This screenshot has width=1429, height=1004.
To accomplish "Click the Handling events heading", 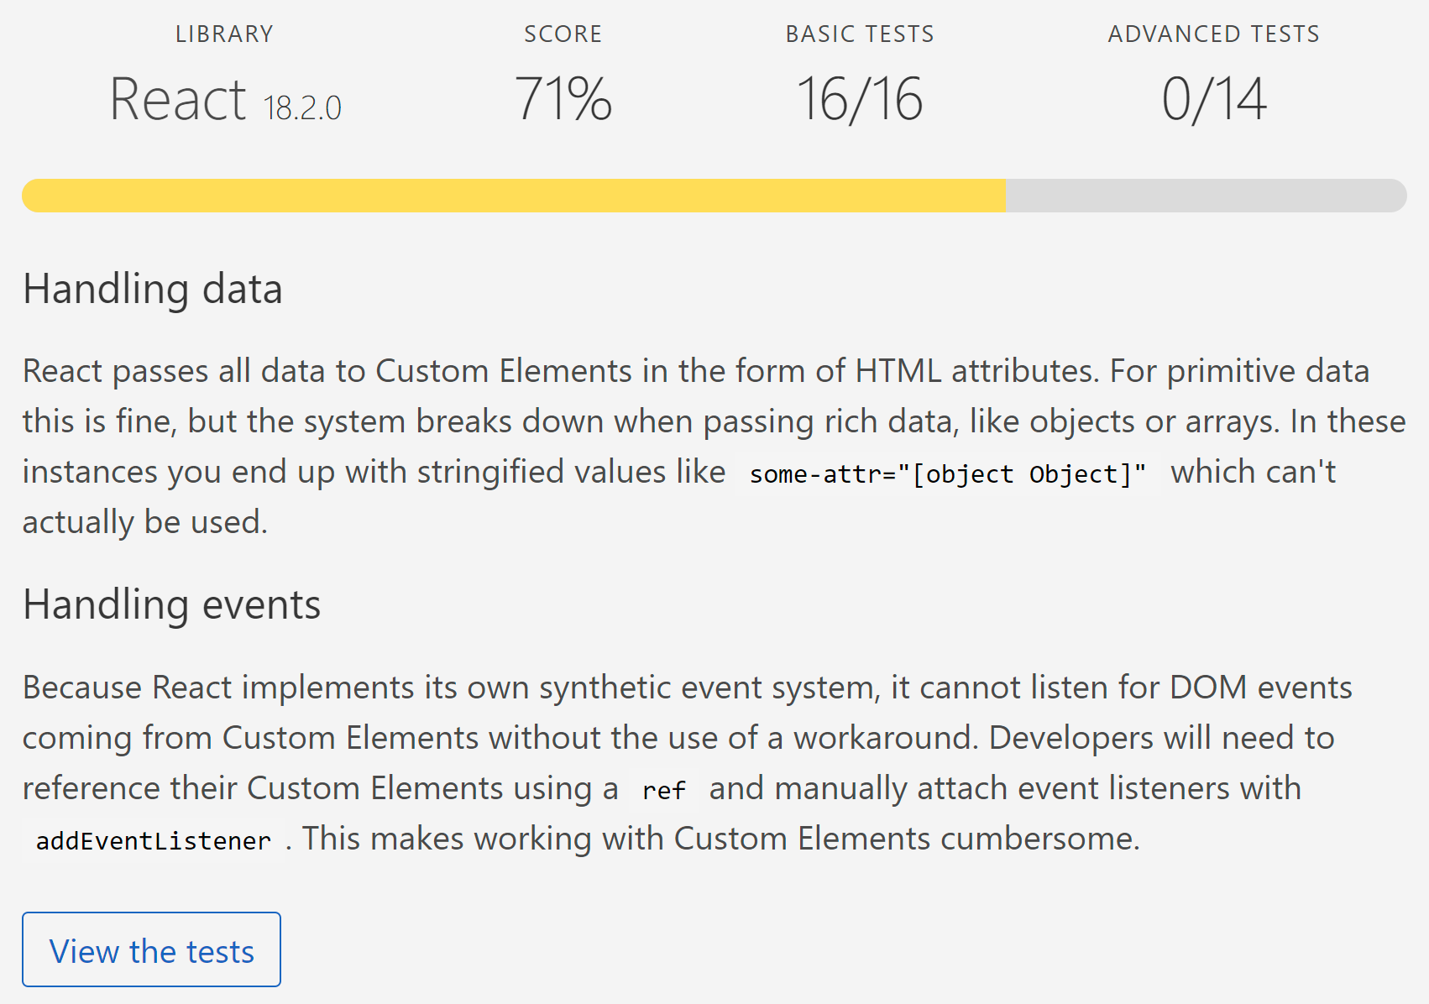I will [171, 604].
